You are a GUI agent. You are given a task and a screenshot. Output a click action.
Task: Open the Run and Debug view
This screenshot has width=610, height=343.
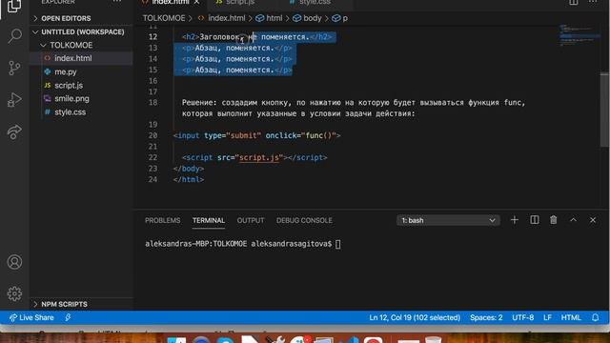(15, 100)
